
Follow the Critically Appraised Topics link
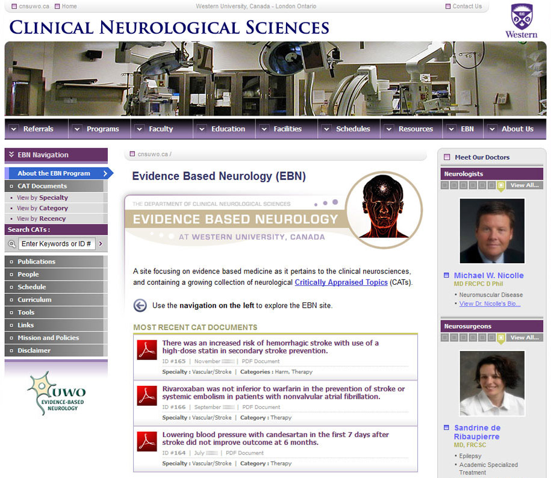click(x=341, y=282)
